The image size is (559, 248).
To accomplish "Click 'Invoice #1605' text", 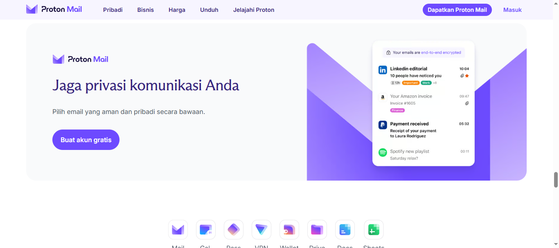I will 403,103.
